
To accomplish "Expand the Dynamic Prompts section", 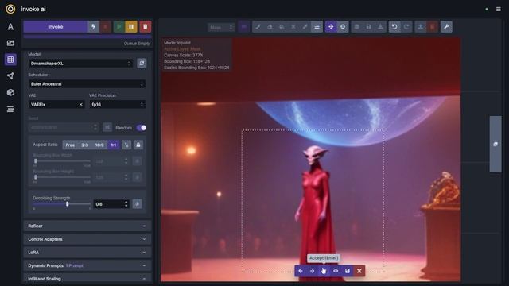I will coord(87,265).
